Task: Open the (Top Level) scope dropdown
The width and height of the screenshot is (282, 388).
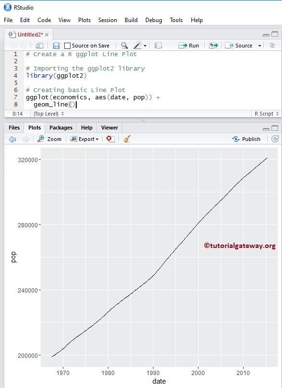Action: (49, 114)
